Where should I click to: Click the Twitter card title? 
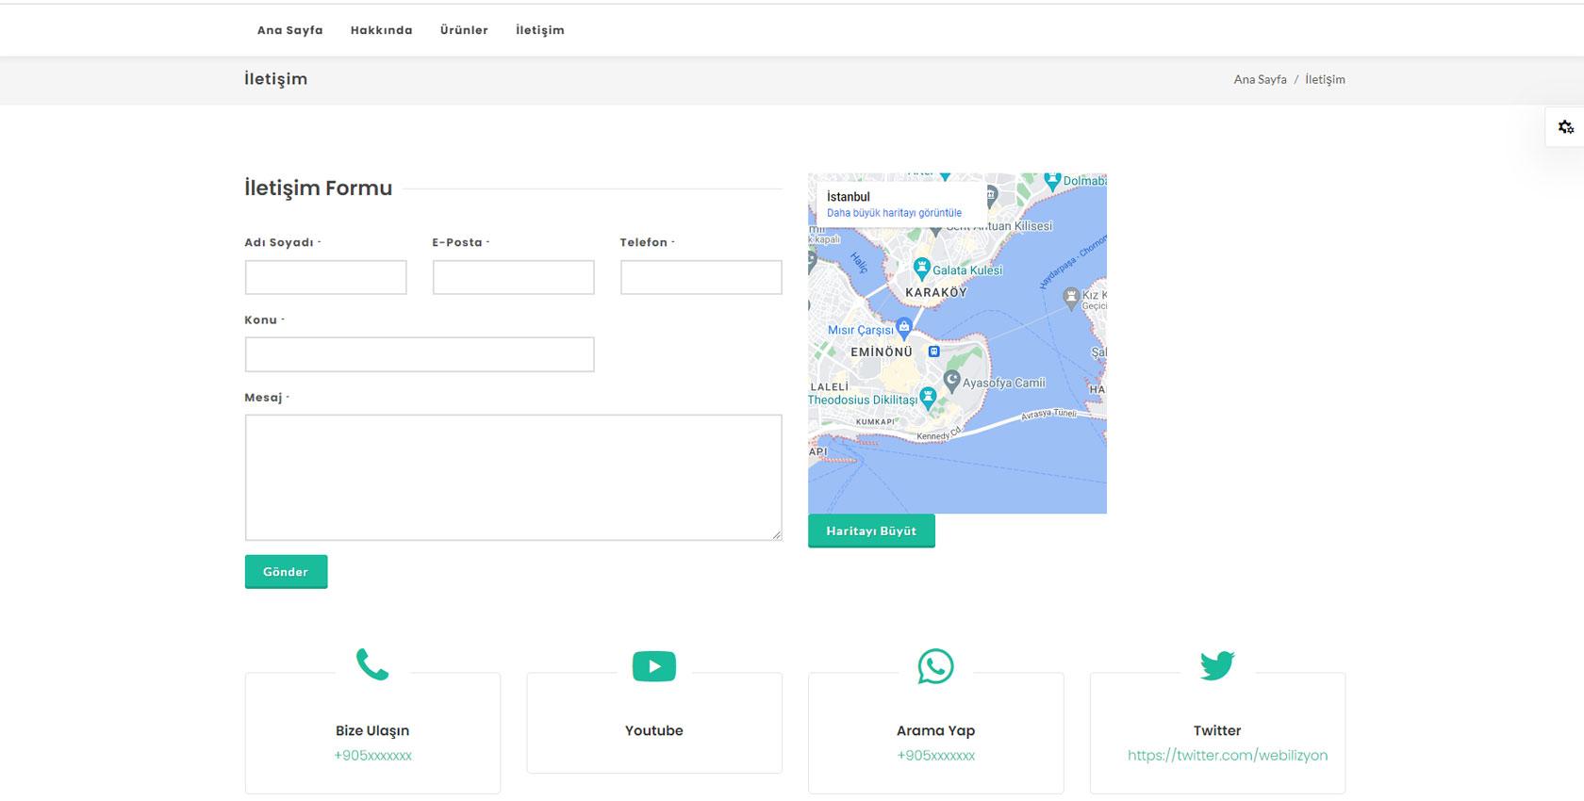point(1217,730)
